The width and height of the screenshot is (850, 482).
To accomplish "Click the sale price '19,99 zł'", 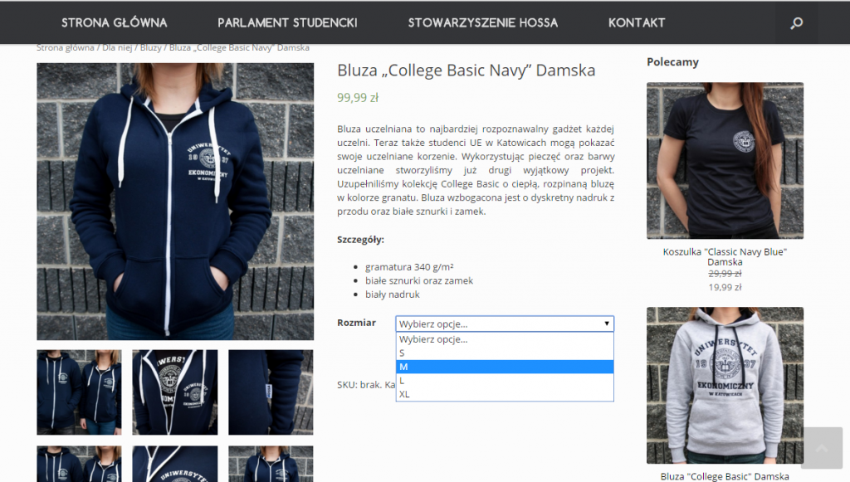I will click(725, 288).
